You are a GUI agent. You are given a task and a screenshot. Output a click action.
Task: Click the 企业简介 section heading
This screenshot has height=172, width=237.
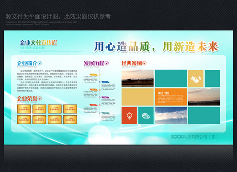pos(27,63)
